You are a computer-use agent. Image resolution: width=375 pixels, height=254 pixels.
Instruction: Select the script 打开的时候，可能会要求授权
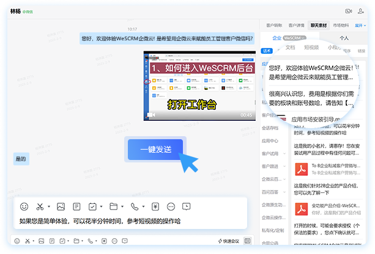click(327, 229)
